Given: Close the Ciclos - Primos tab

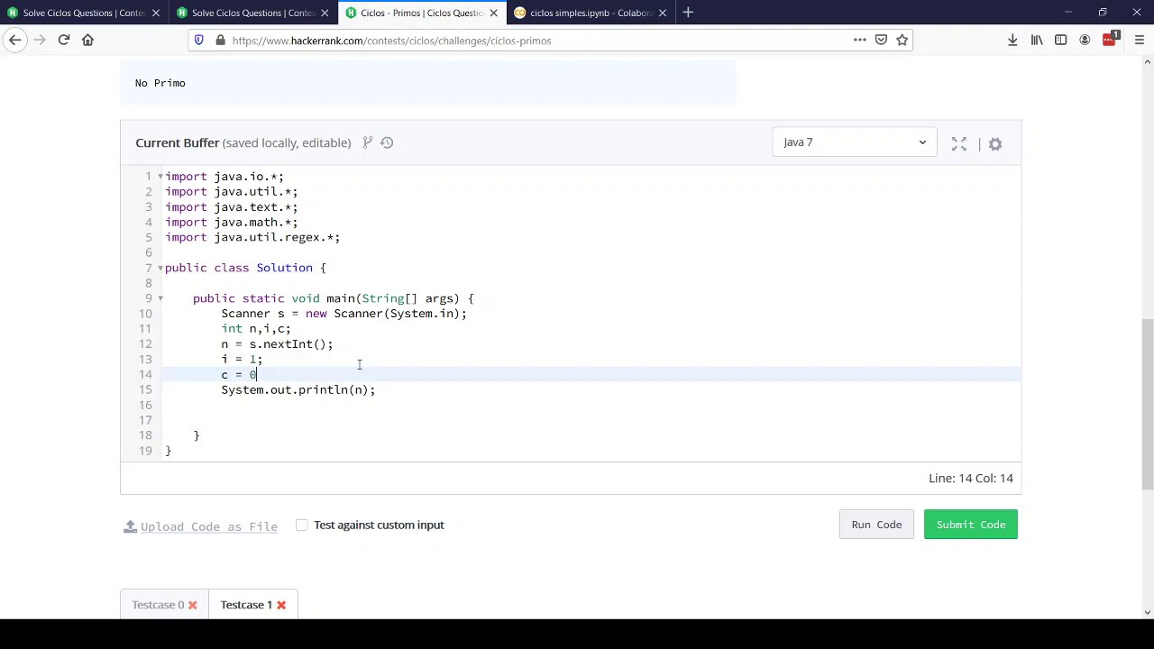Looking at the screenshot, I should click(493, 13).
